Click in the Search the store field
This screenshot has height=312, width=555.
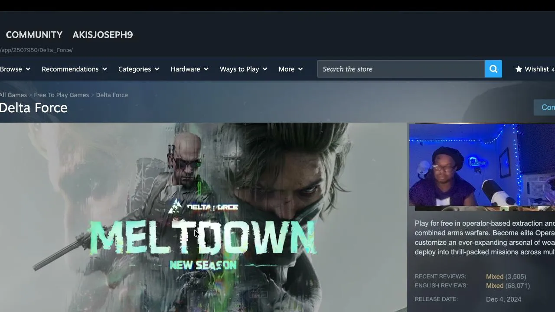coord(401,69)
